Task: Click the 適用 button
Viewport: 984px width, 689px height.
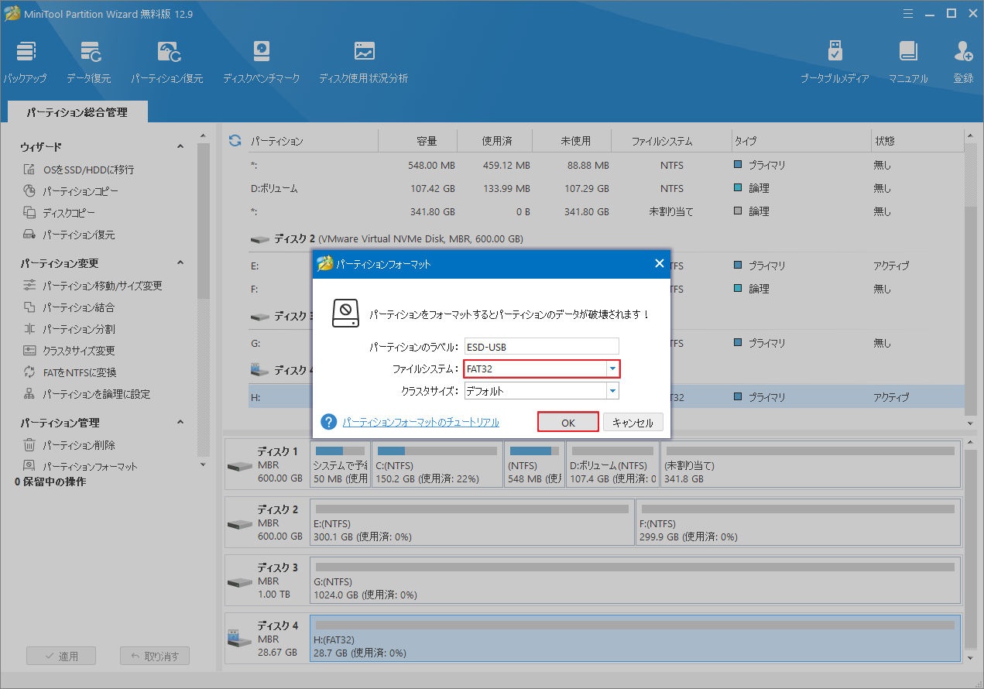Action: 61,656
